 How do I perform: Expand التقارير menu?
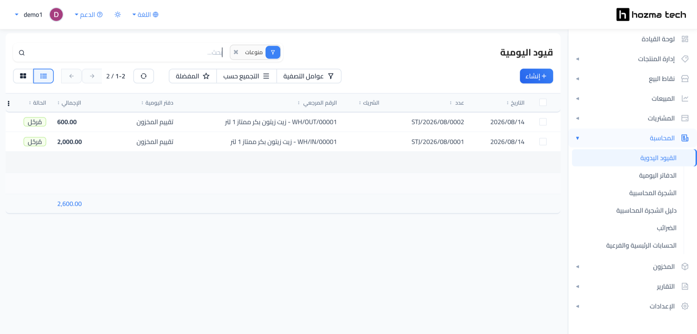coord(632,286)
